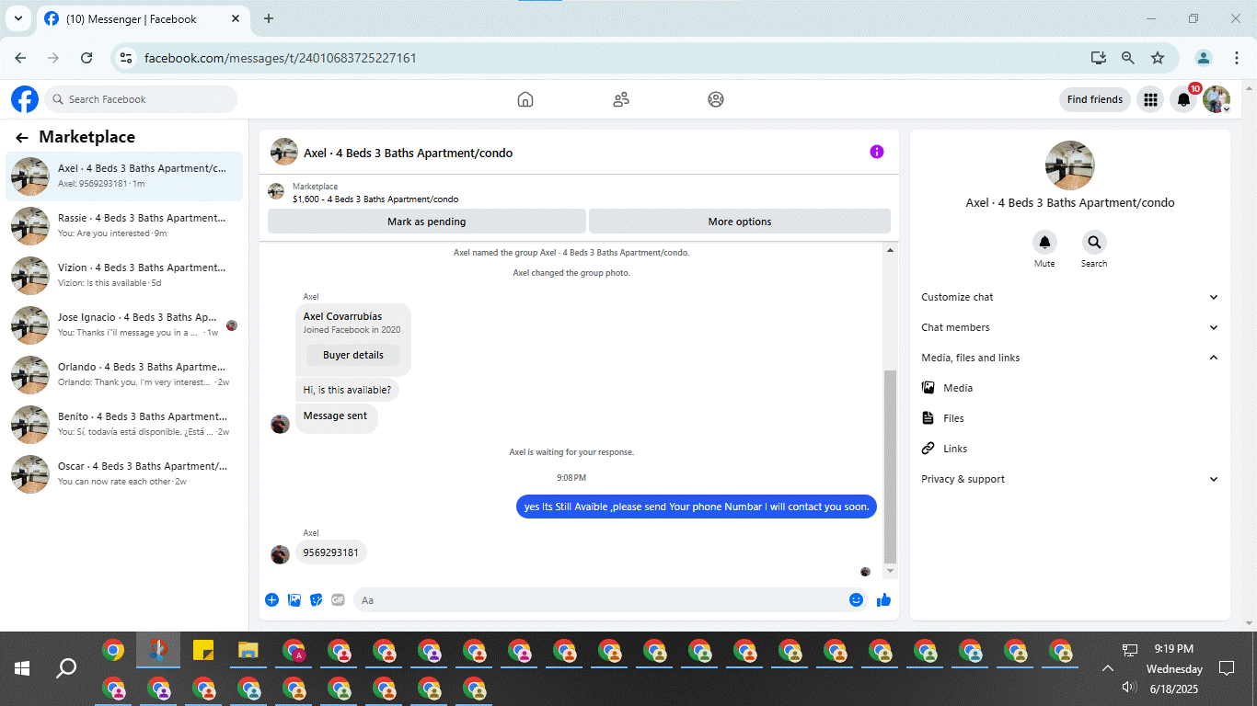Click the Find friends button
Viewport: 1257px width, 706px height.
pyautogui.click(x=1095, y=99)
